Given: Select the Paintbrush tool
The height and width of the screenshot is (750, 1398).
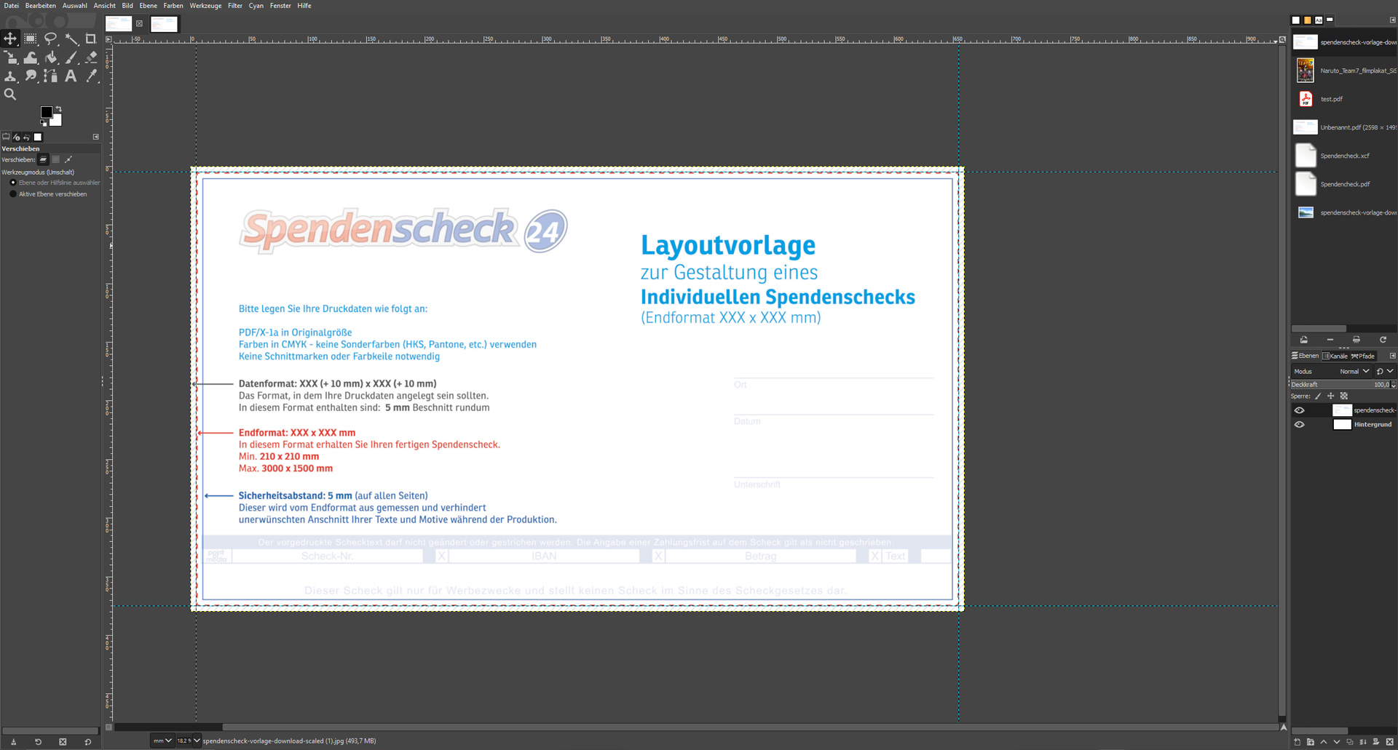Looking at the screenshot, I should click(x=71, y=57).
